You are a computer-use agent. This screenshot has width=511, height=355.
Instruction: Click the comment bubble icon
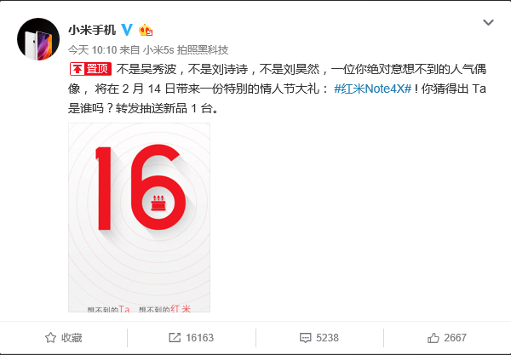pyautogui.click(x=305, y=338)
